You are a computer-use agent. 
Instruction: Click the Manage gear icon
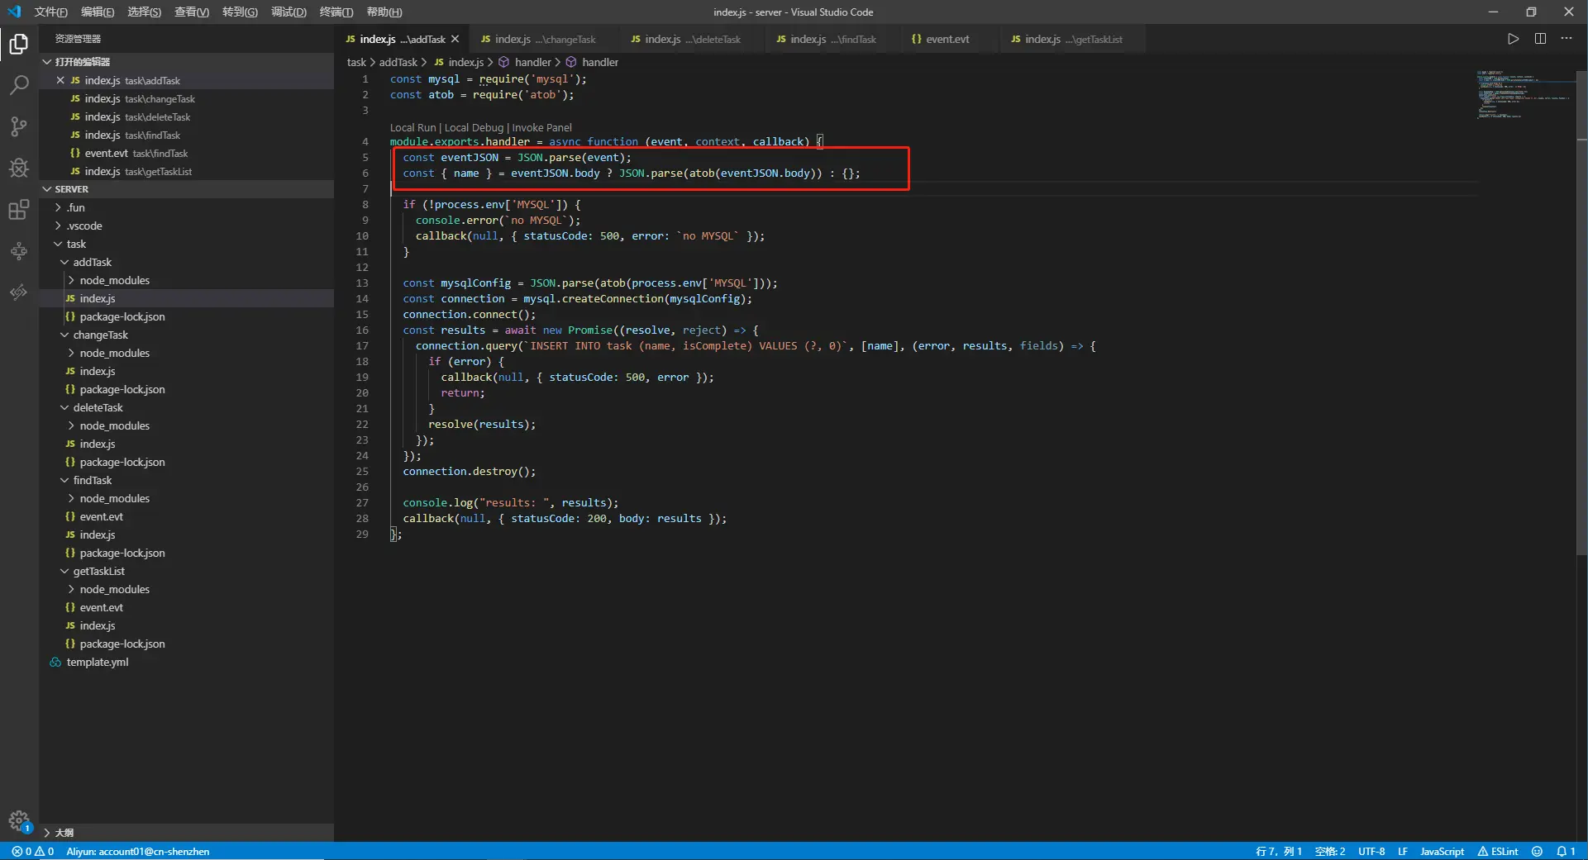pyautogui.click(x=18, y=820)
